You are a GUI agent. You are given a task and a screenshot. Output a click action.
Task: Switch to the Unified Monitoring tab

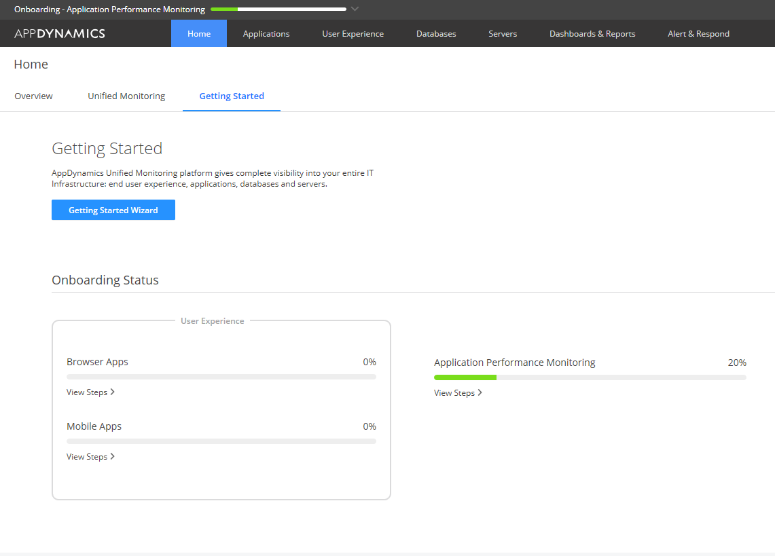click(x=126, y=96)
